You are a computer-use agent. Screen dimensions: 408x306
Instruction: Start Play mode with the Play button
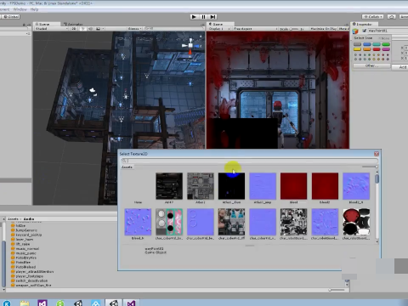click(x=194, y=17)
